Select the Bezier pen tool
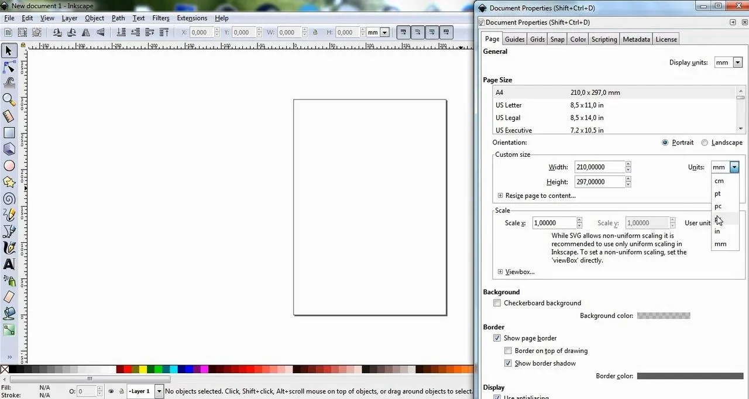The height and width of the screenshot is (399, 749). (9, 231)
